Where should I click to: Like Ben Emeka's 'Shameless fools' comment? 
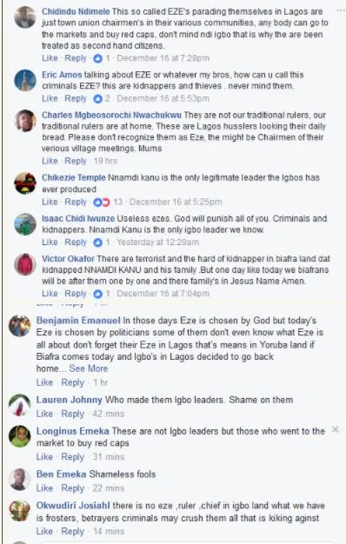pos(44,488)
